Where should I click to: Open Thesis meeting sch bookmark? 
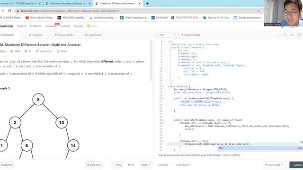pyautogui.click(x=134, y=17)
